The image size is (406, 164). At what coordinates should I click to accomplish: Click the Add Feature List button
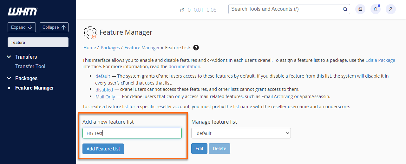click(103, 149)
